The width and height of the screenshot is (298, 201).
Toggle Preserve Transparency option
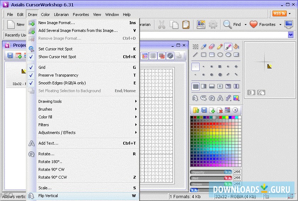tap(83, 75)
